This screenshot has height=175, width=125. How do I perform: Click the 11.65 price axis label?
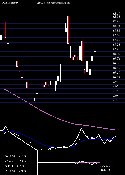pyautogui.click(x=116, y=35)
